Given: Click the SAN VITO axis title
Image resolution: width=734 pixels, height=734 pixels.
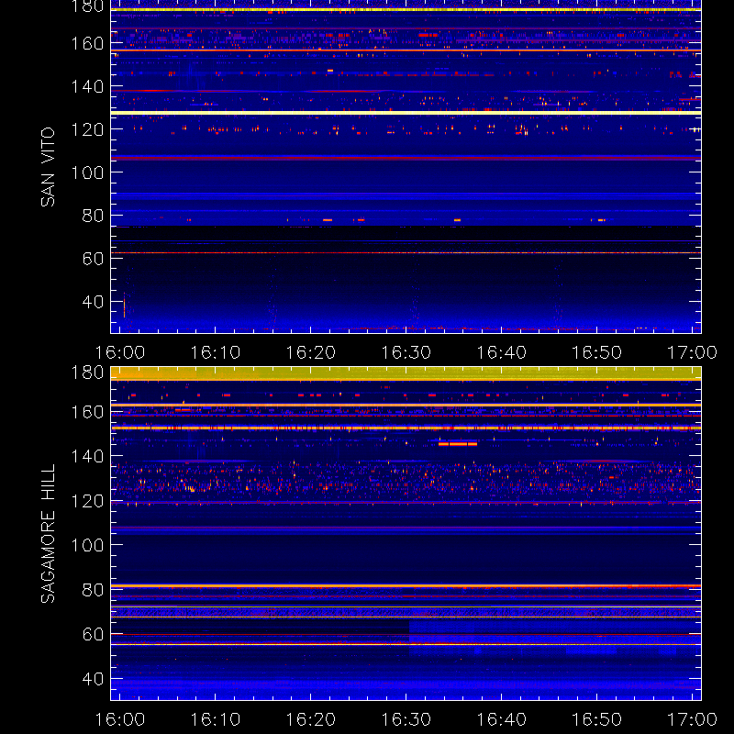Looking at the screenshot, I should [x=48, y=167].
